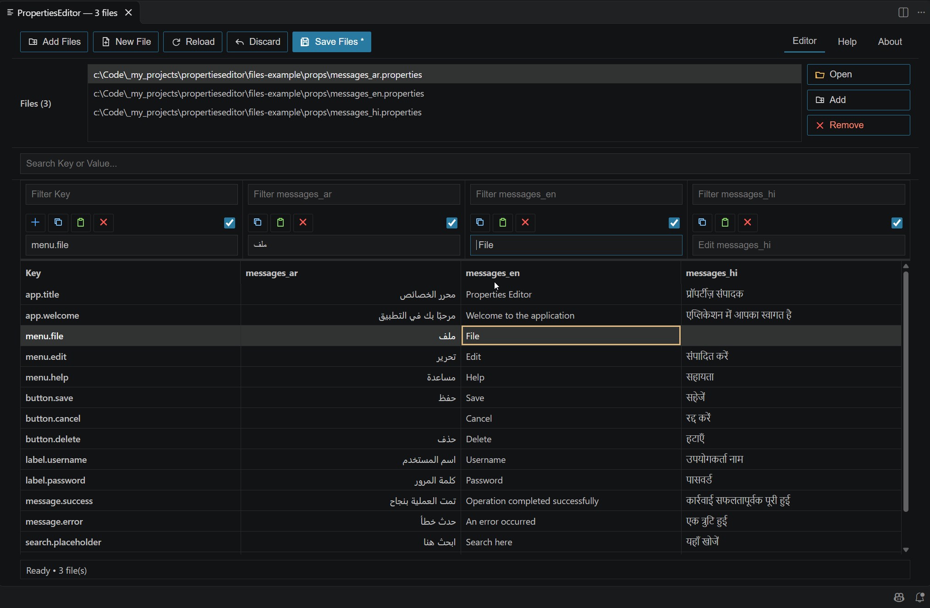930x608 pixels.
Task: Copy the messages_hi value
Action: [702, 223]
